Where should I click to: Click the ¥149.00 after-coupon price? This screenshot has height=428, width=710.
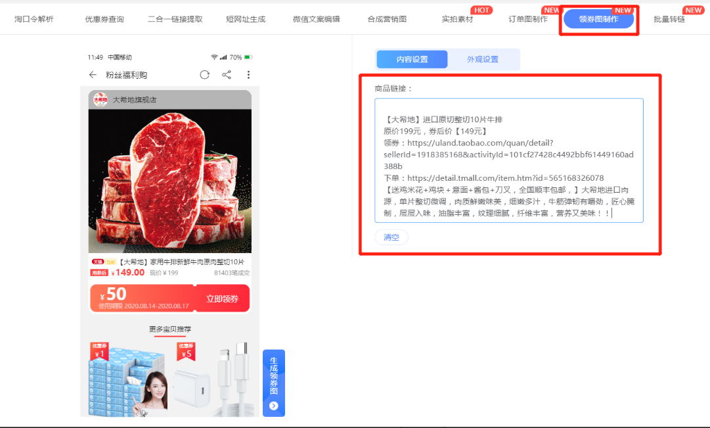pos(127,272)
